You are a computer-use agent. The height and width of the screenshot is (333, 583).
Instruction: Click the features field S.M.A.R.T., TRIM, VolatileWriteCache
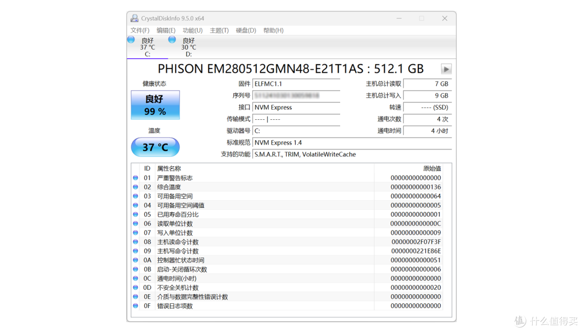point(352,154)
